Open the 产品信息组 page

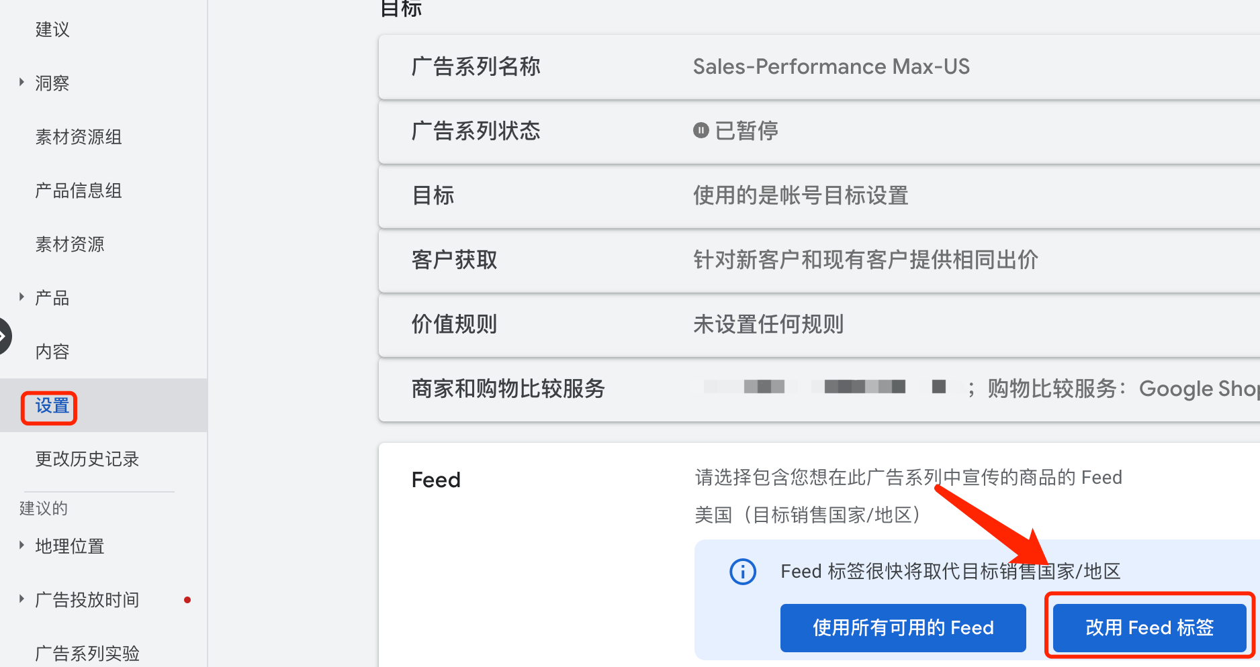coord(78,190)
